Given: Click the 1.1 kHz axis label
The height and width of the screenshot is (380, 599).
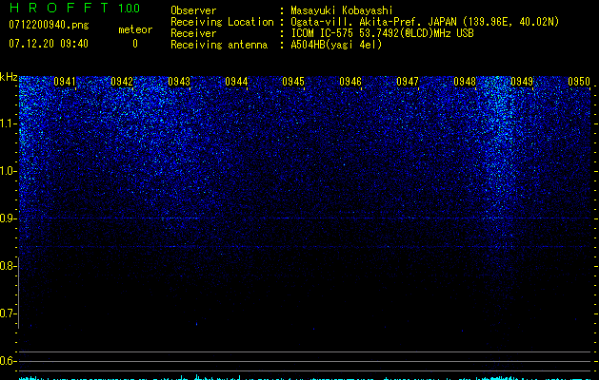Looking at the screenshot, I should click(8, 123).
